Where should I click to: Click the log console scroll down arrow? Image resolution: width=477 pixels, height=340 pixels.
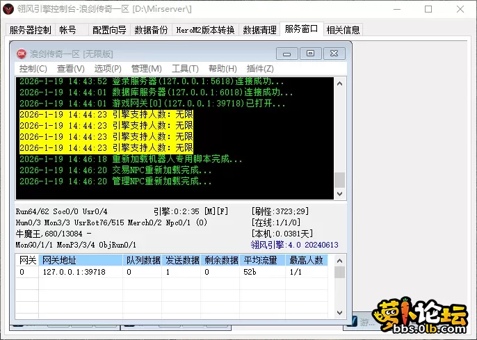point(340,194)
